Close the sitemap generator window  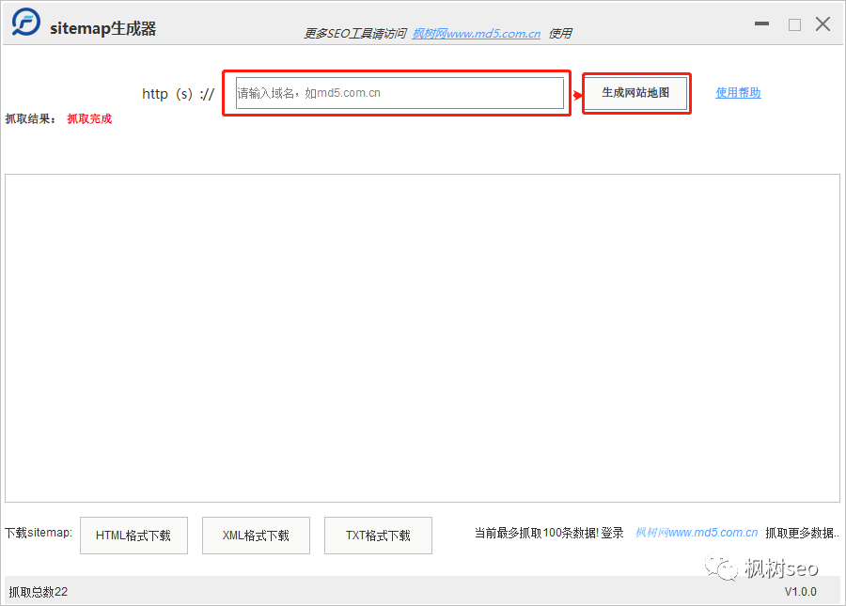pyautogui.click(x=822, y=23)
